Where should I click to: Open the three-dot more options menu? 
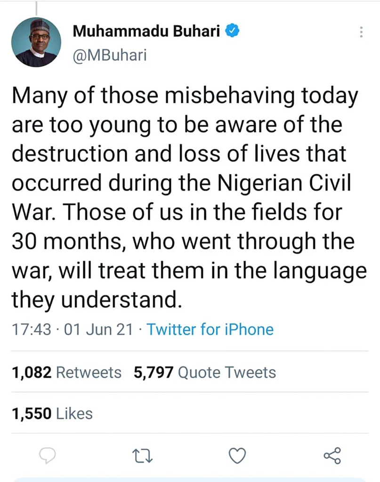click(x=361, y=32)
